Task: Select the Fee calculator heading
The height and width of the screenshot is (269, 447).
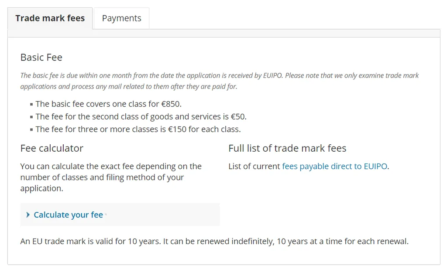Action: 52,148
